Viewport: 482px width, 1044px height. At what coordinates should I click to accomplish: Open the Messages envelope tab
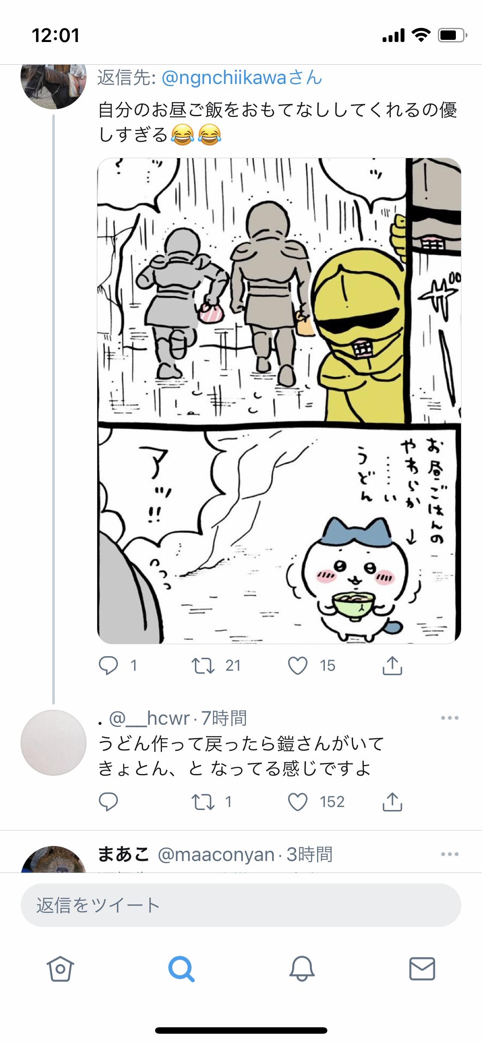[x=422, y=969]
